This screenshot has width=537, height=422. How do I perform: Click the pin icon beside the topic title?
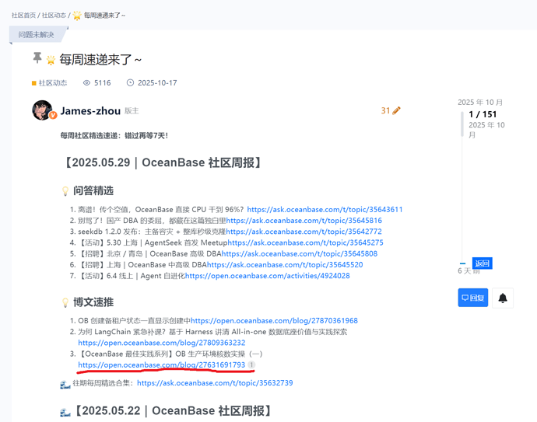(x=37, y=58)
